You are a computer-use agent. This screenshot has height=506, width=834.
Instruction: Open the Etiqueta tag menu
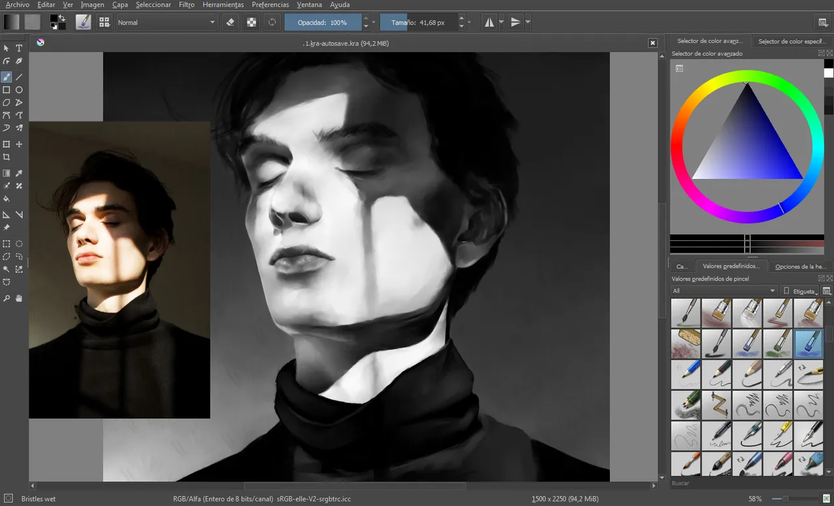[x=800, y=291]
